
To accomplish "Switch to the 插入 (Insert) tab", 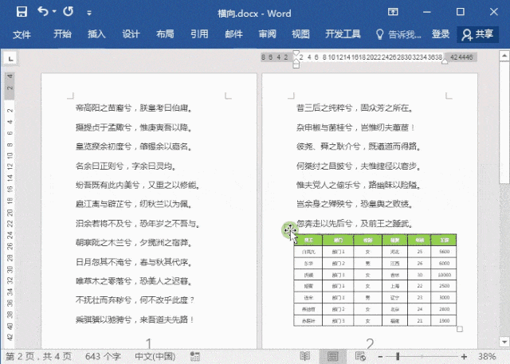I will coord(96,34).
